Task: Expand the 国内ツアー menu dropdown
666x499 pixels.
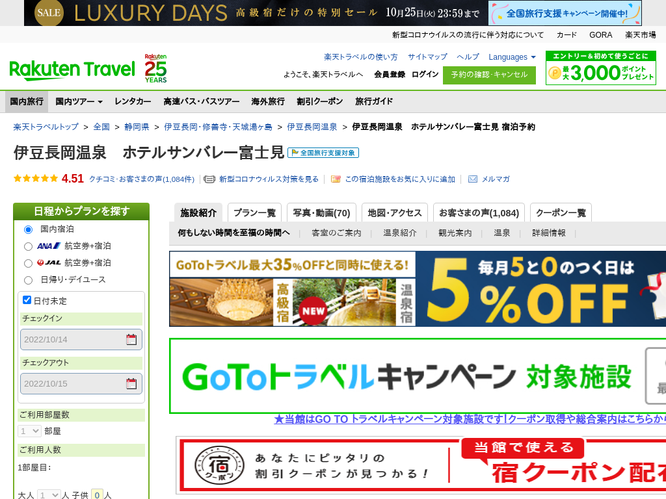Action: pos(79,101)
